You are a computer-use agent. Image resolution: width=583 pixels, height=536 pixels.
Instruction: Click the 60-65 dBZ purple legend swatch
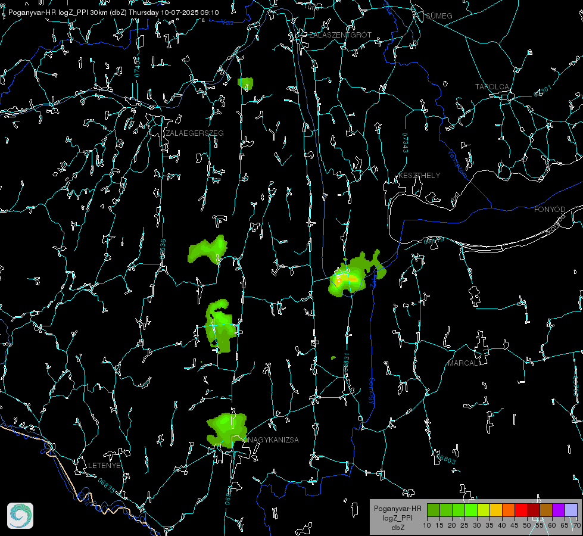(559, 510)
